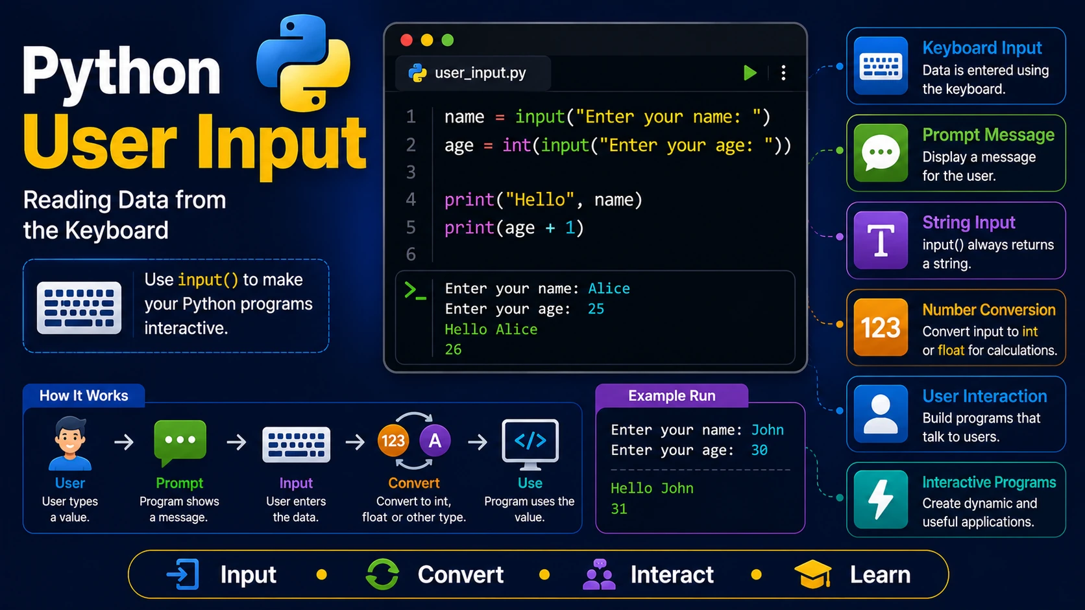Click the Prompt Message card heading
Image resolution: width=1085 pixels, height=610 pixels.
(x=988, y=135)
